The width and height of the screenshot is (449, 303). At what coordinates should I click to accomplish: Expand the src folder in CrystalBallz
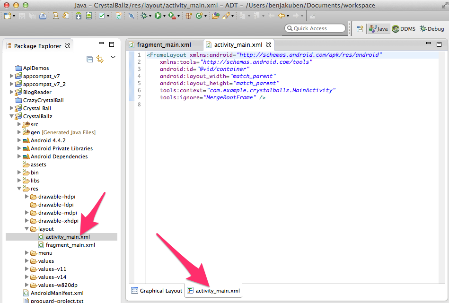[x=19, y=124]
